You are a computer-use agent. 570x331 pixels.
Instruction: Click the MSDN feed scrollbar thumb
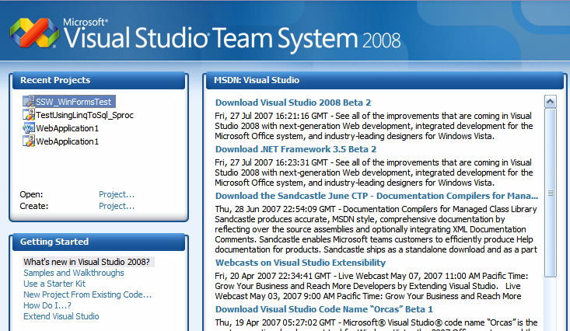tap(551, 193)
